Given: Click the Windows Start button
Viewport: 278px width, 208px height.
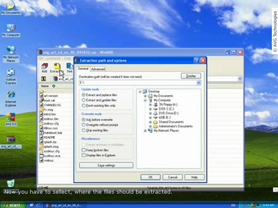Looking at the screenshot, I should 13,205.
